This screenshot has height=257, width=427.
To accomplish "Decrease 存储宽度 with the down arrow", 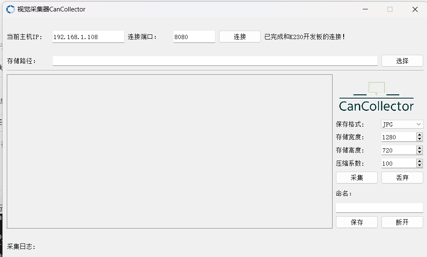I will pyautogui.click(x=419, y=139).
